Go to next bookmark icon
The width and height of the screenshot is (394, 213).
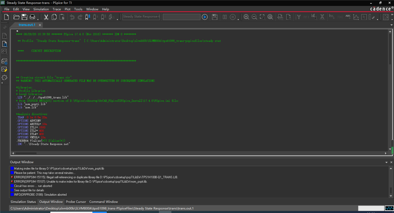95,17
